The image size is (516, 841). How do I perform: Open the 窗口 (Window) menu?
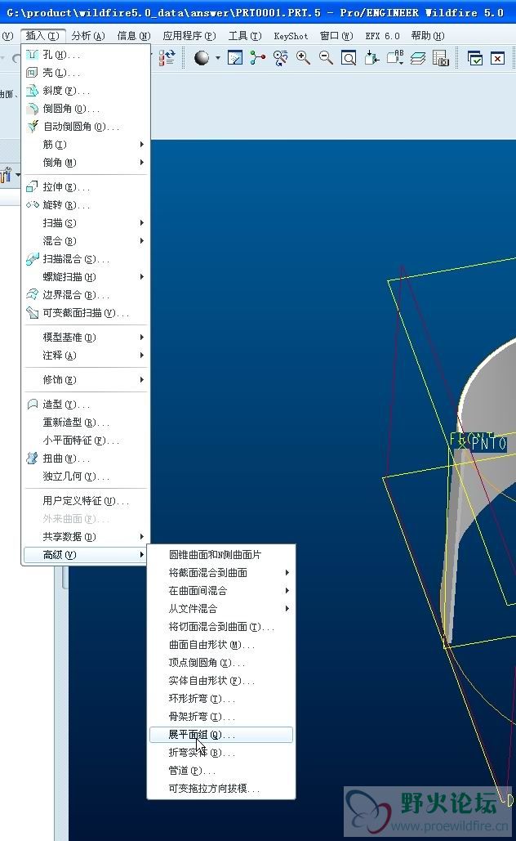(336, 36)
